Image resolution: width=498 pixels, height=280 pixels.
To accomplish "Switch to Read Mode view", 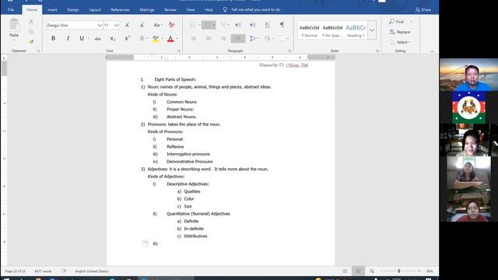I will [x=345, y=271].
